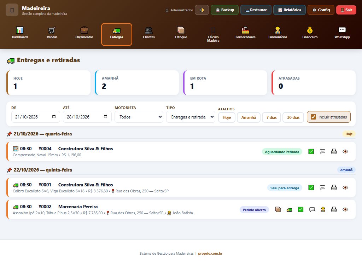Switch to the Orçamentos tab

click(84, 34)
